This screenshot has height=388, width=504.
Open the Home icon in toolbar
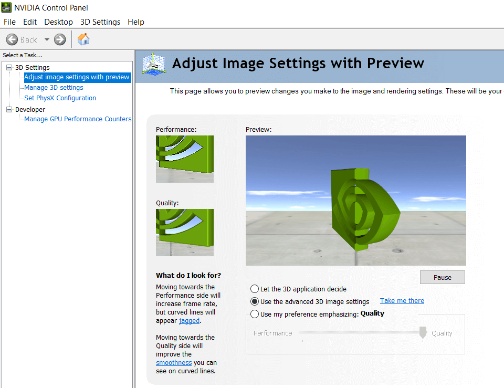(83, 39)
